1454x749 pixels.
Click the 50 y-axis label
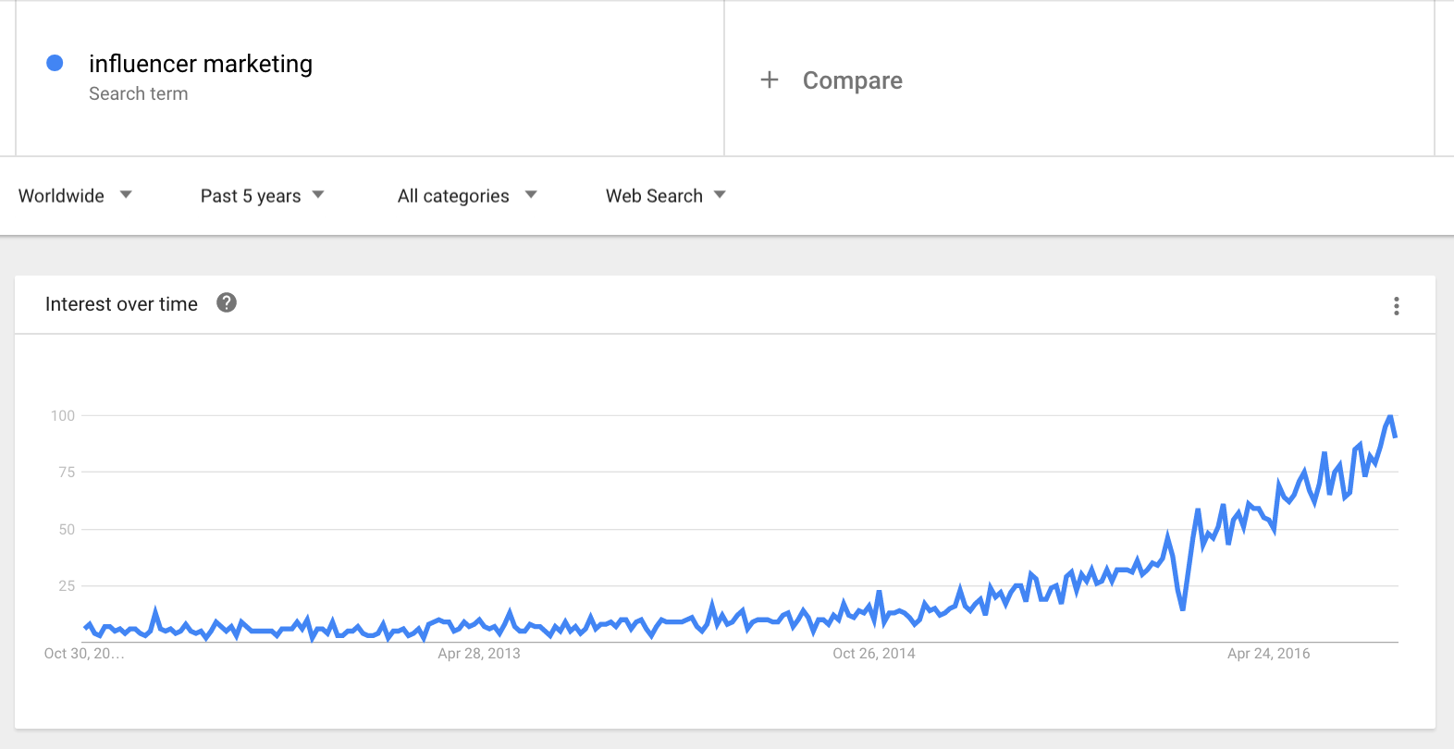click(67, 530)
